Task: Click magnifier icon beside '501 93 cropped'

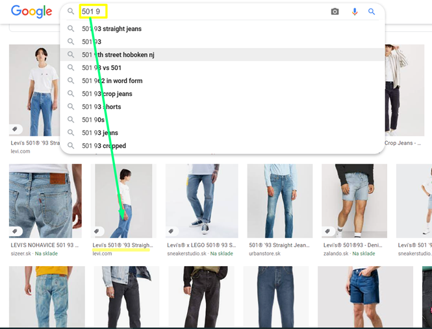Action: pos(71,145)
